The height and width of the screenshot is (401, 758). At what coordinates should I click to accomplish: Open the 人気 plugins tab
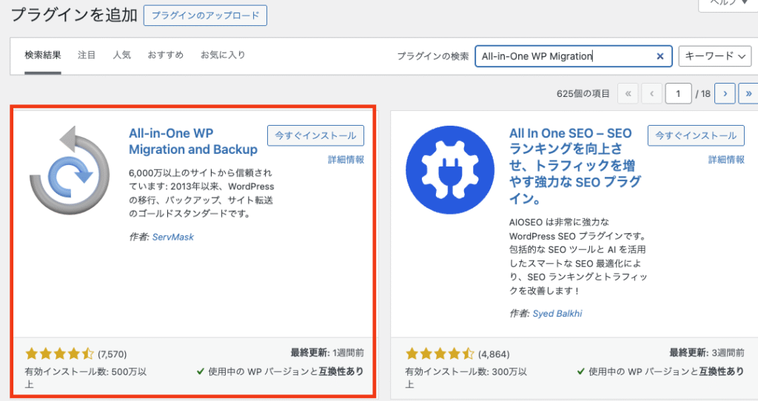tap(122, 55)
